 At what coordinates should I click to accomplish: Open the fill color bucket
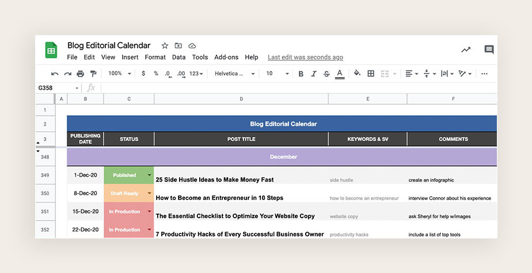[357, 73]
